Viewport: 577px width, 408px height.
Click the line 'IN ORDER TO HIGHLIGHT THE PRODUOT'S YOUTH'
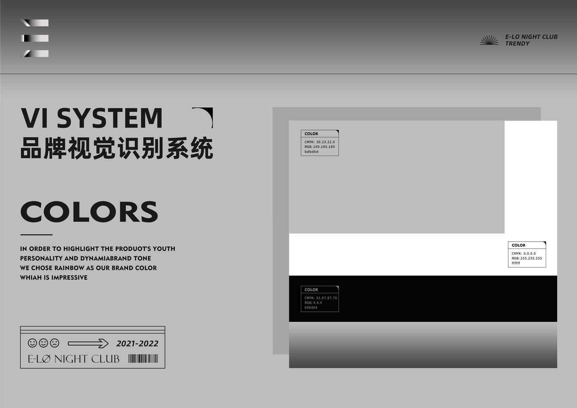(x=98, y=249)
